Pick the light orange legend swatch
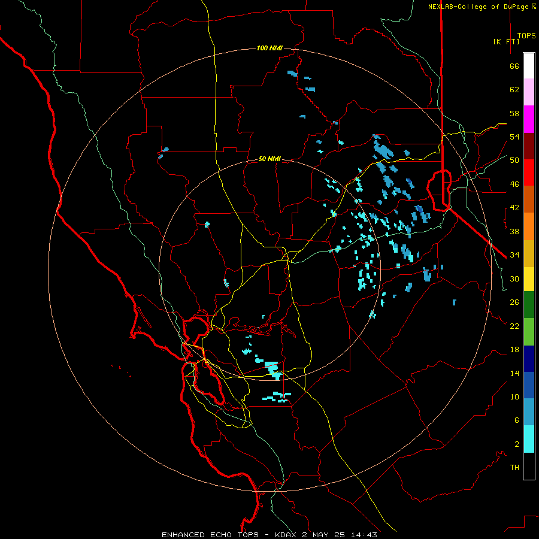 click(x=529, y=226)
